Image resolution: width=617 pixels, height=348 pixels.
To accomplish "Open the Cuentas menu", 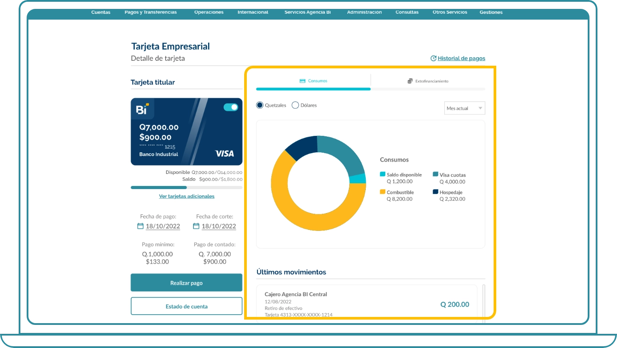I will pos(101,12).
